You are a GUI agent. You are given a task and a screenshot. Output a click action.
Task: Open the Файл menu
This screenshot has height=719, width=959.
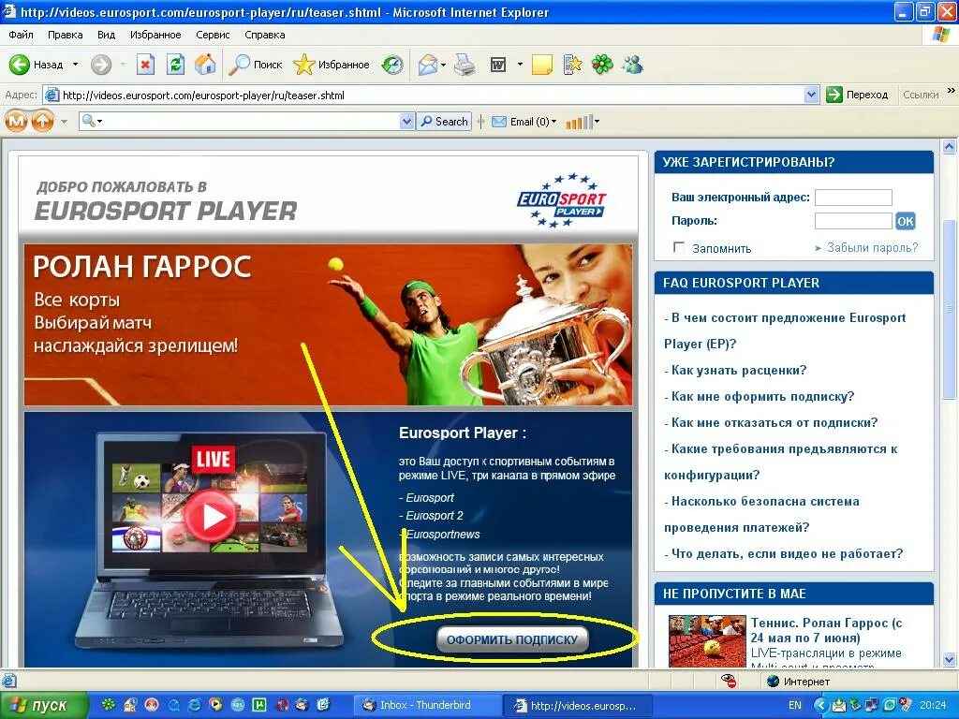coord(21,35)
